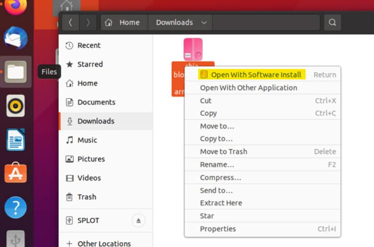Choose Rename… in the context menu
Image resolution: width=374 pixels, height=247 pixels.
263,165
